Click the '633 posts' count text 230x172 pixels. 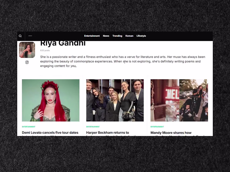(45, 50)
